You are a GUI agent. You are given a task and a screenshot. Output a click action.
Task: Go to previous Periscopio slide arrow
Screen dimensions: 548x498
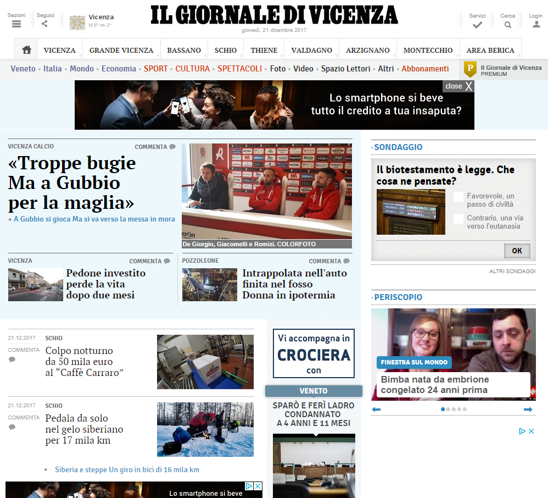pyautogui.click(x=376, y=410)
